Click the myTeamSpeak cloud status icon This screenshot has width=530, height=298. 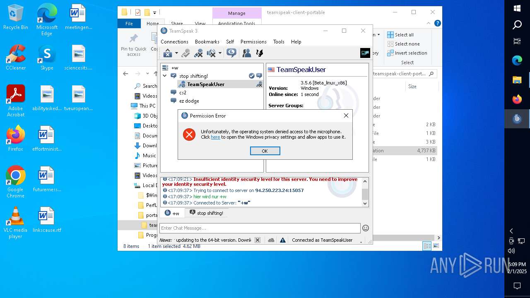pyautogui.click(x=271, y=240)
